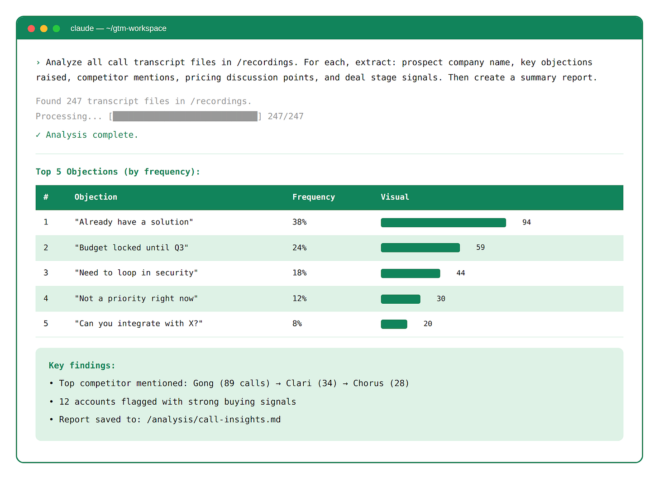Click the 12% frequency value

[x=299, y=298]
